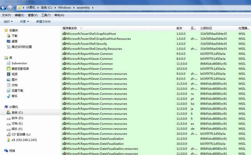Select assembly in the address breadcrumb
The image size is (251, 155).
point(83,7)
